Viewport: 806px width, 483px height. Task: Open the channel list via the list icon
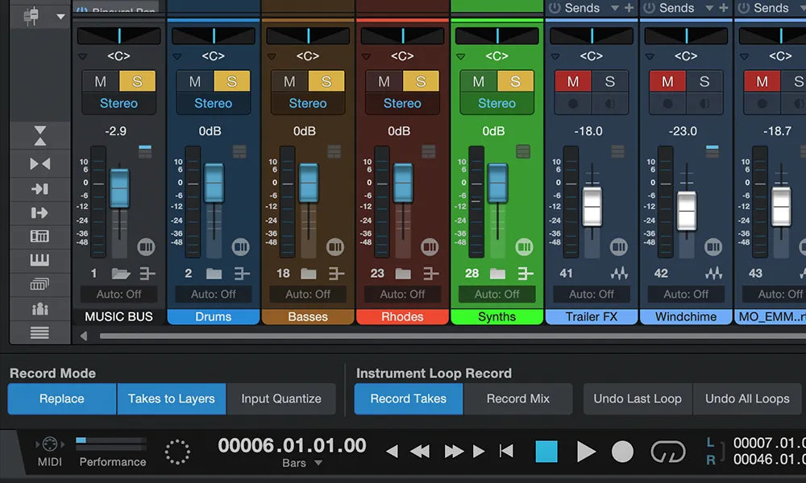40,332
